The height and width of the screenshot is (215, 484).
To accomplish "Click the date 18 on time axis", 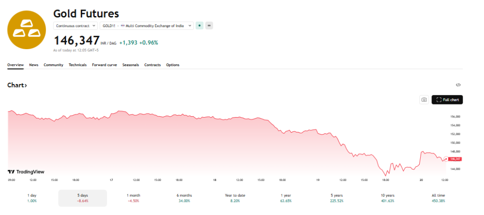I will tap(215, 180).
